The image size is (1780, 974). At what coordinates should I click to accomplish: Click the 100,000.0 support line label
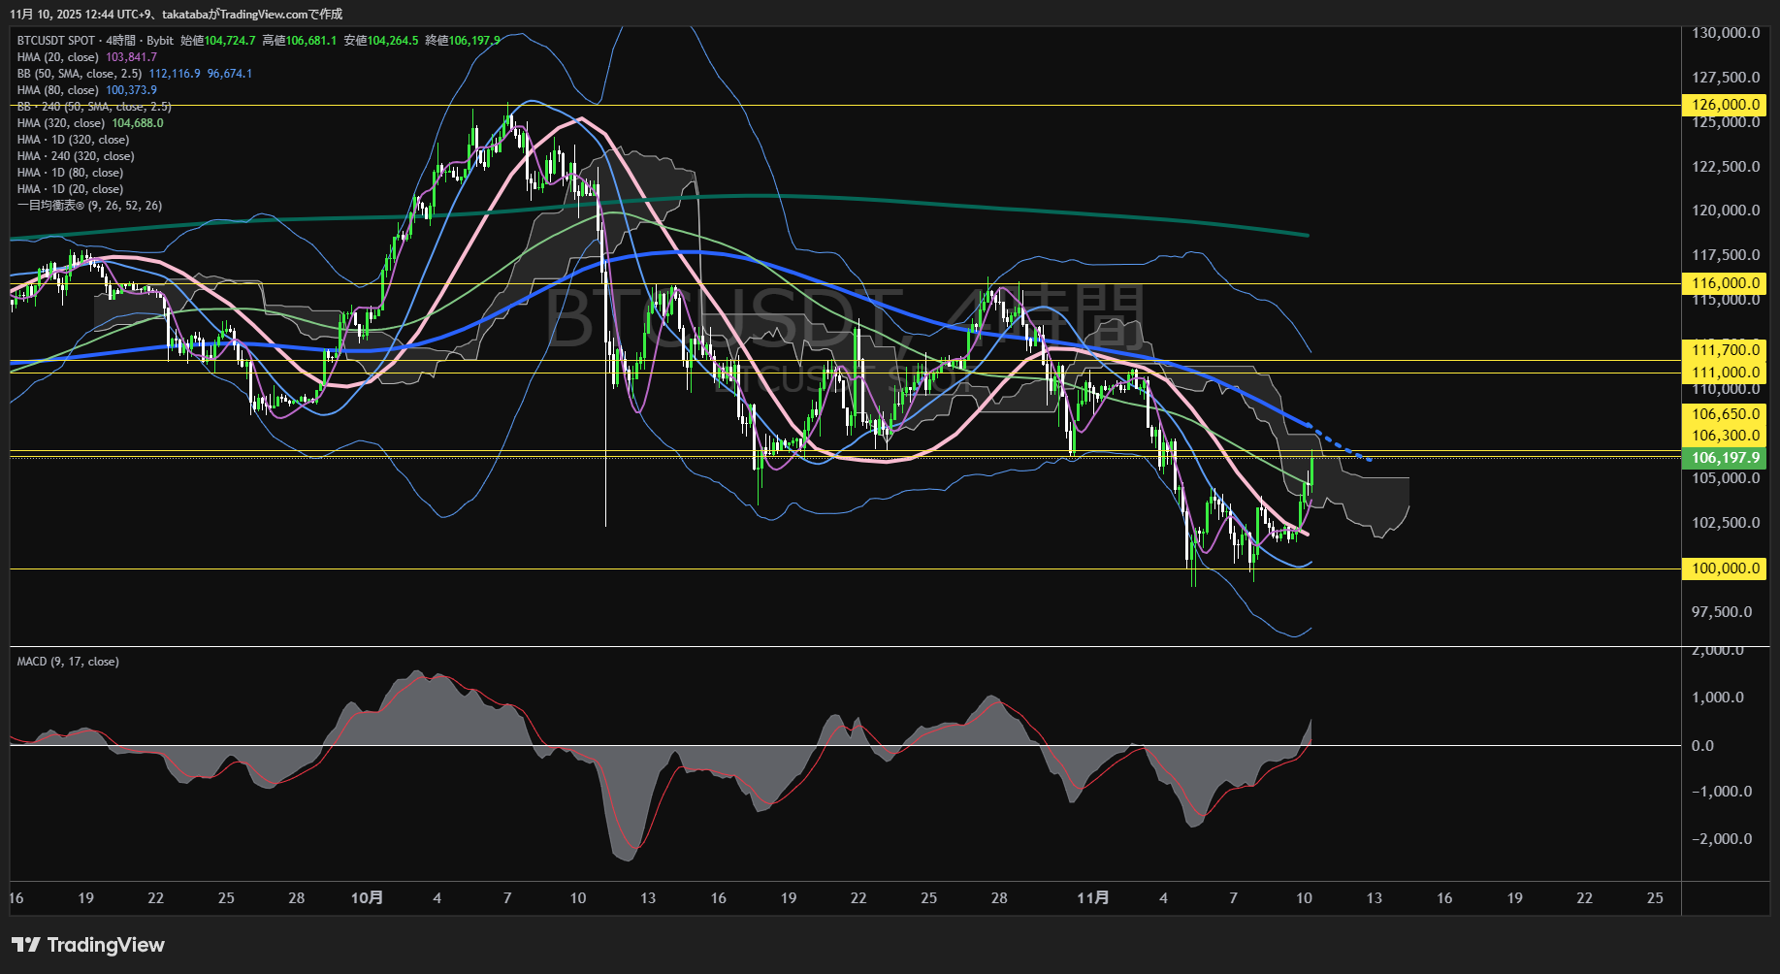(x=1725, y=568)
